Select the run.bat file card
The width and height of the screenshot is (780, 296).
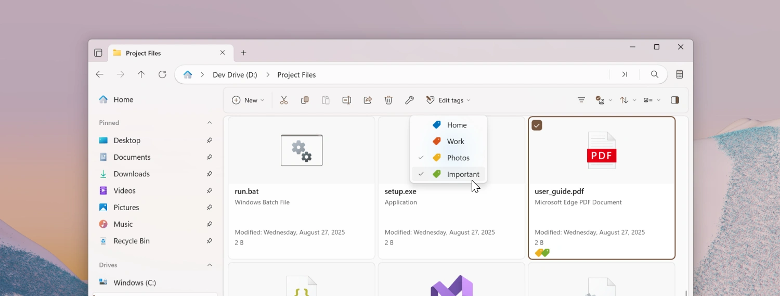point(302,188)
